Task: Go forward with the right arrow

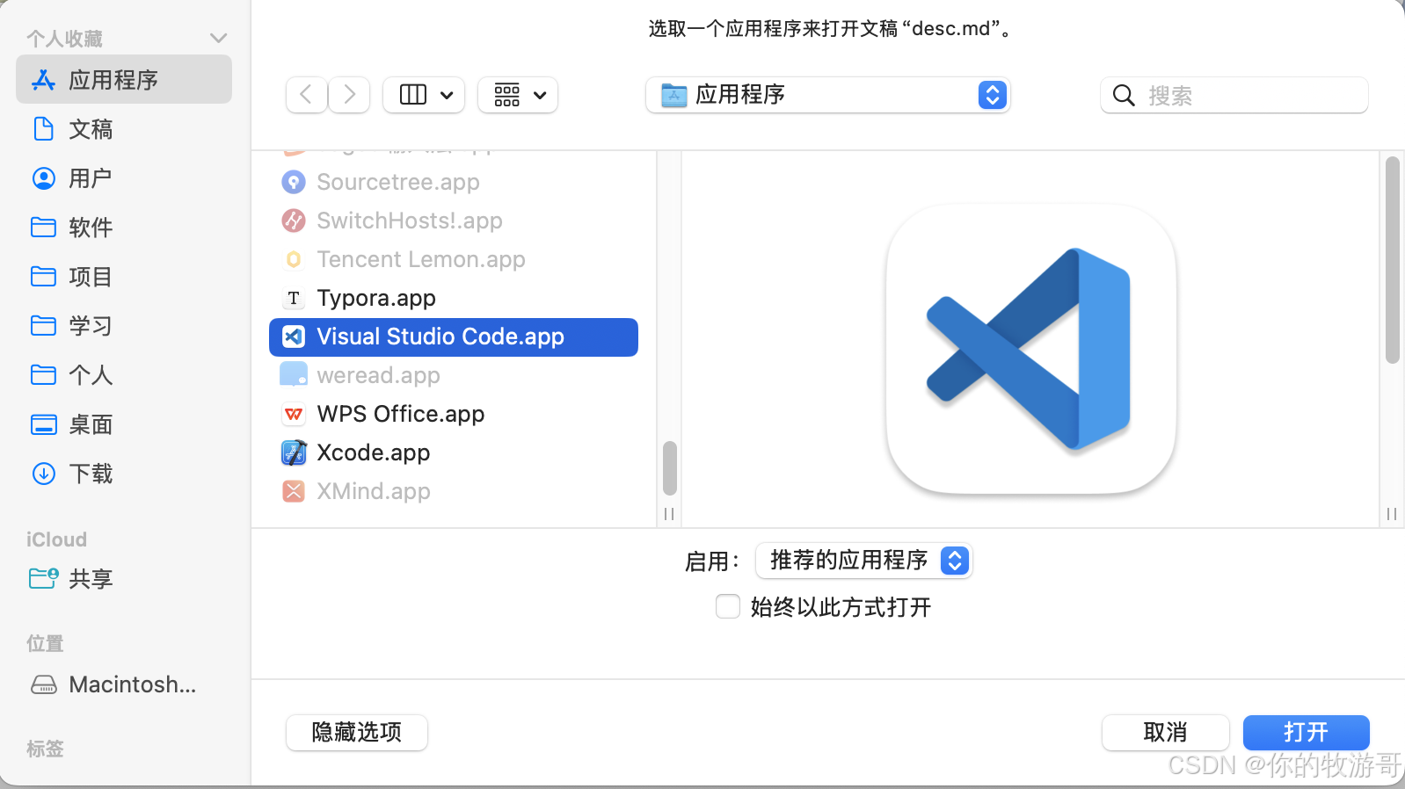Action: point(349,94)
